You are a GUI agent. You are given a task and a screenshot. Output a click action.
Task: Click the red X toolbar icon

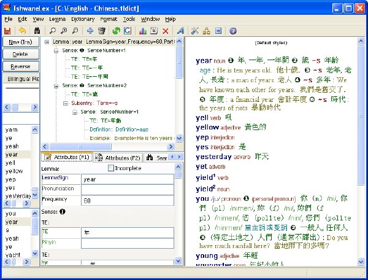coord(166,31)
